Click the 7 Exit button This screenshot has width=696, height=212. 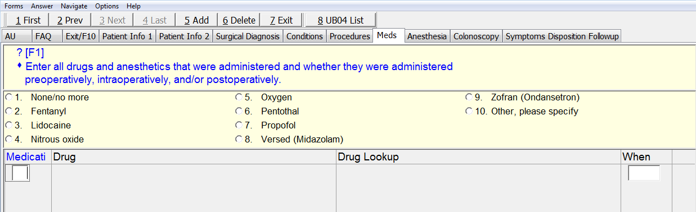click(281, 20)
